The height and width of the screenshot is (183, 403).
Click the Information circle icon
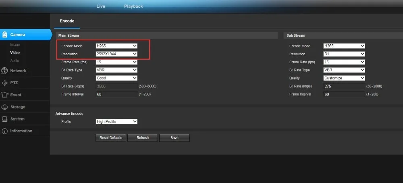pos(4,131)
